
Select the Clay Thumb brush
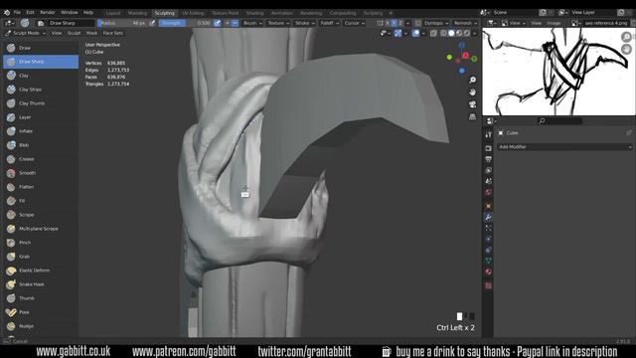click(40, 103)
